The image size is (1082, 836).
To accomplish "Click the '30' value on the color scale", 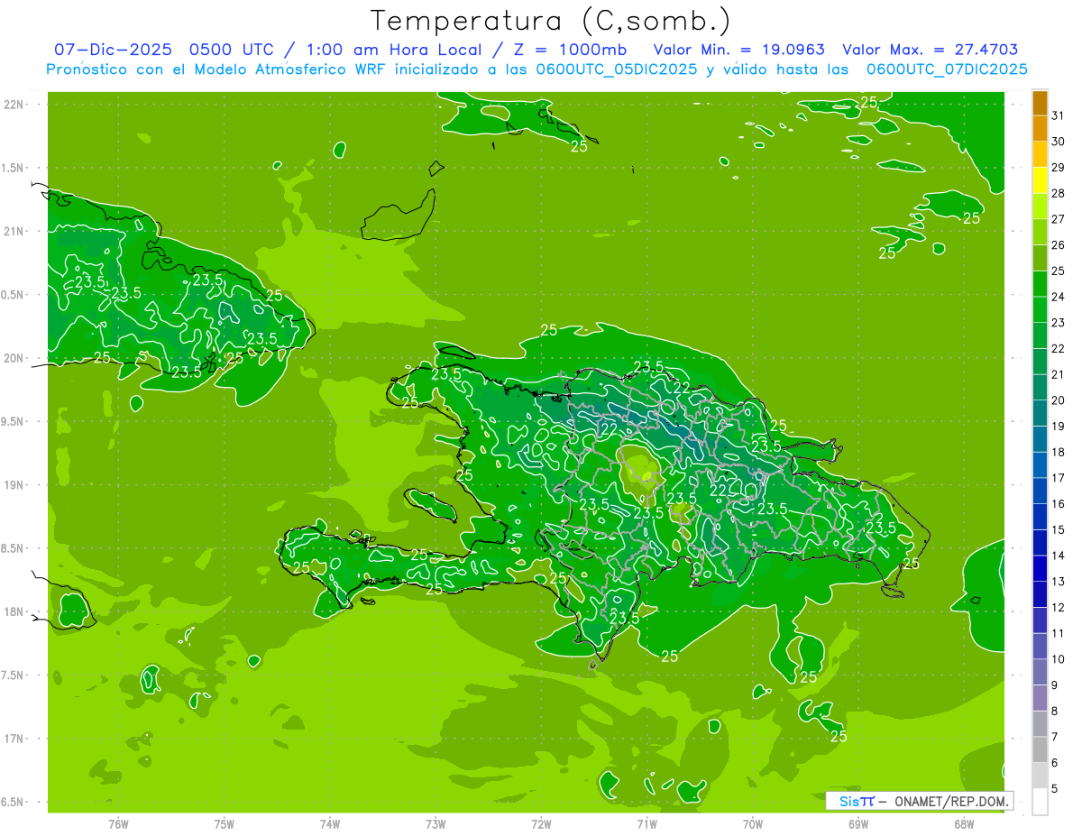I will (1059, 141).
